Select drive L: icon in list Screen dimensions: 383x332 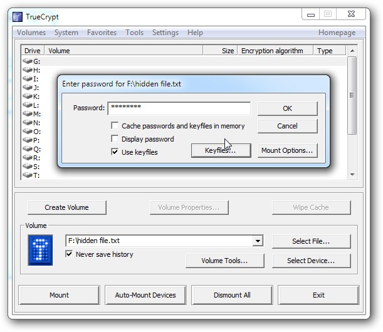click(28, 105)
